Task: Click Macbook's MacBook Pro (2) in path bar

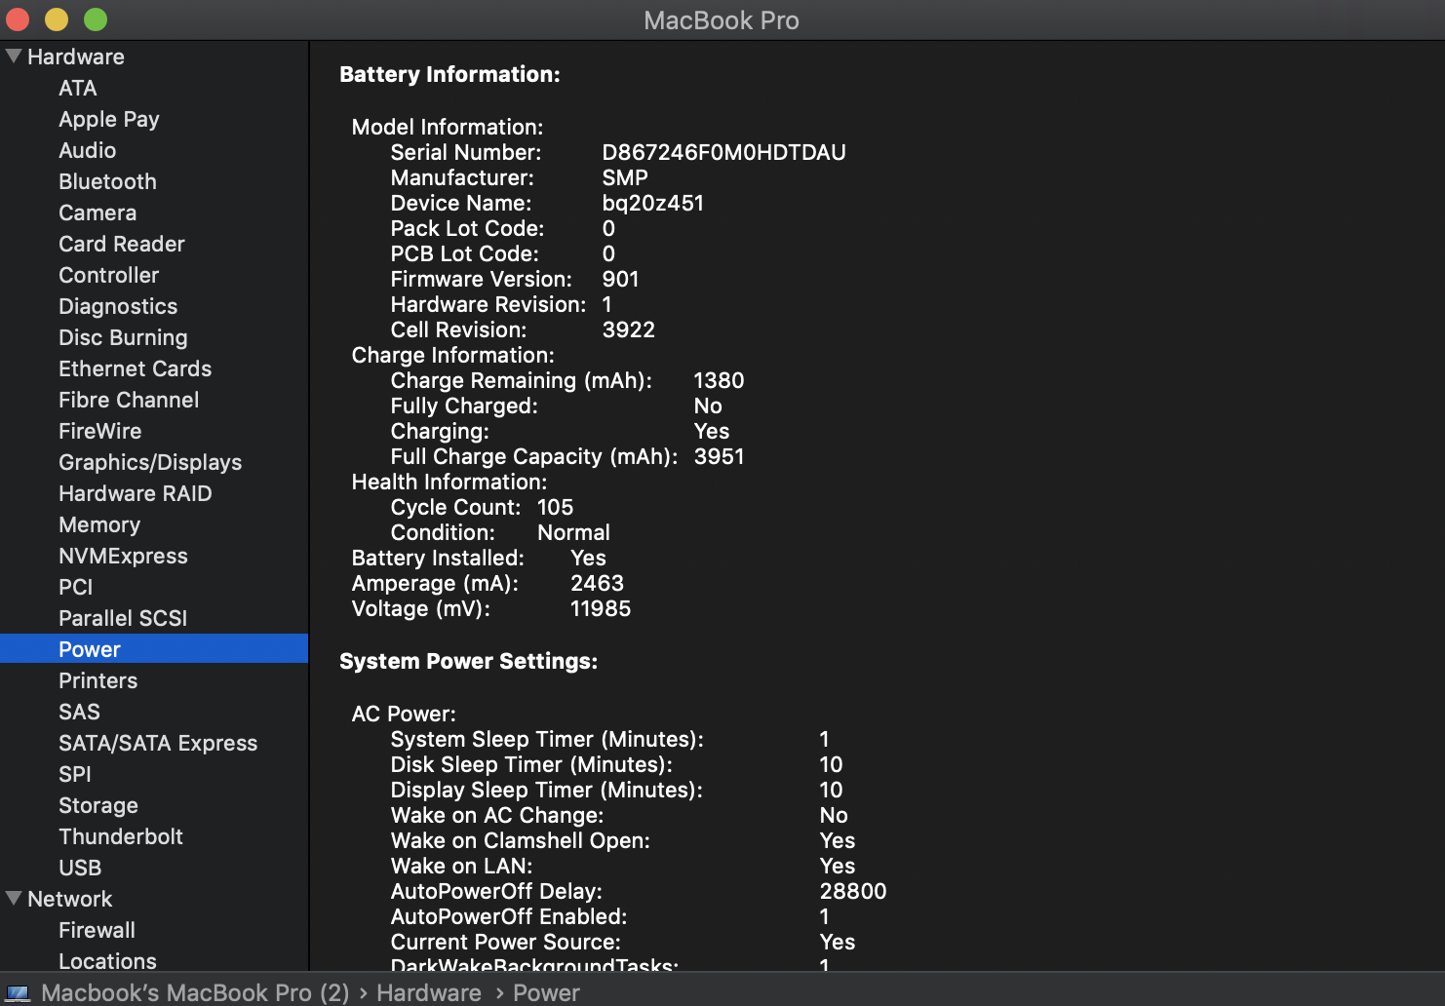Action: click(x=195, y=993)
